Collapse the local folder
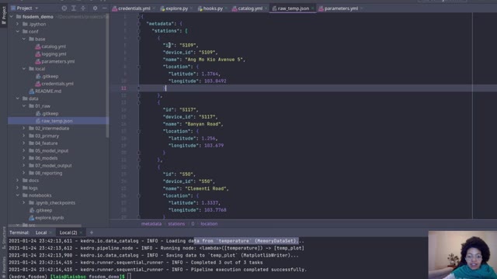 point(24,69)
